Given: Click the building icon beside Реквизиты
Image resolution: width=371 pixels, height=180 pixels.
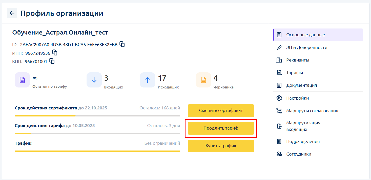Looking at the screenshot, I should point(279,60).
